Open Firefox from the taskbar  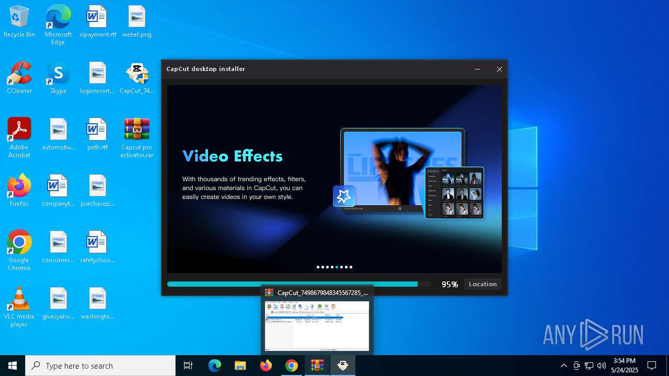[266, 366]
